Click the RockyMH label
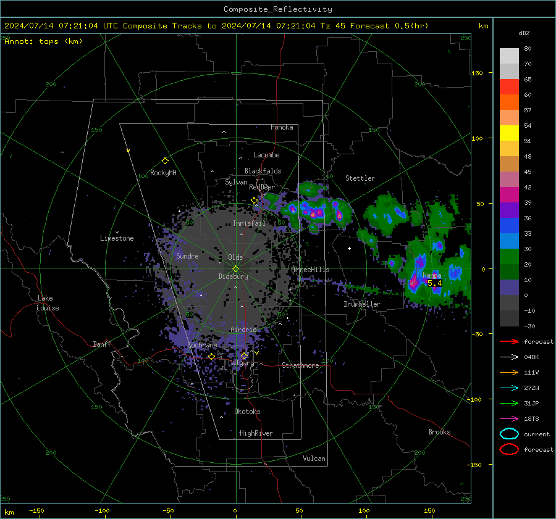Screen dimensions: 556x519 (x=163, y=173)
